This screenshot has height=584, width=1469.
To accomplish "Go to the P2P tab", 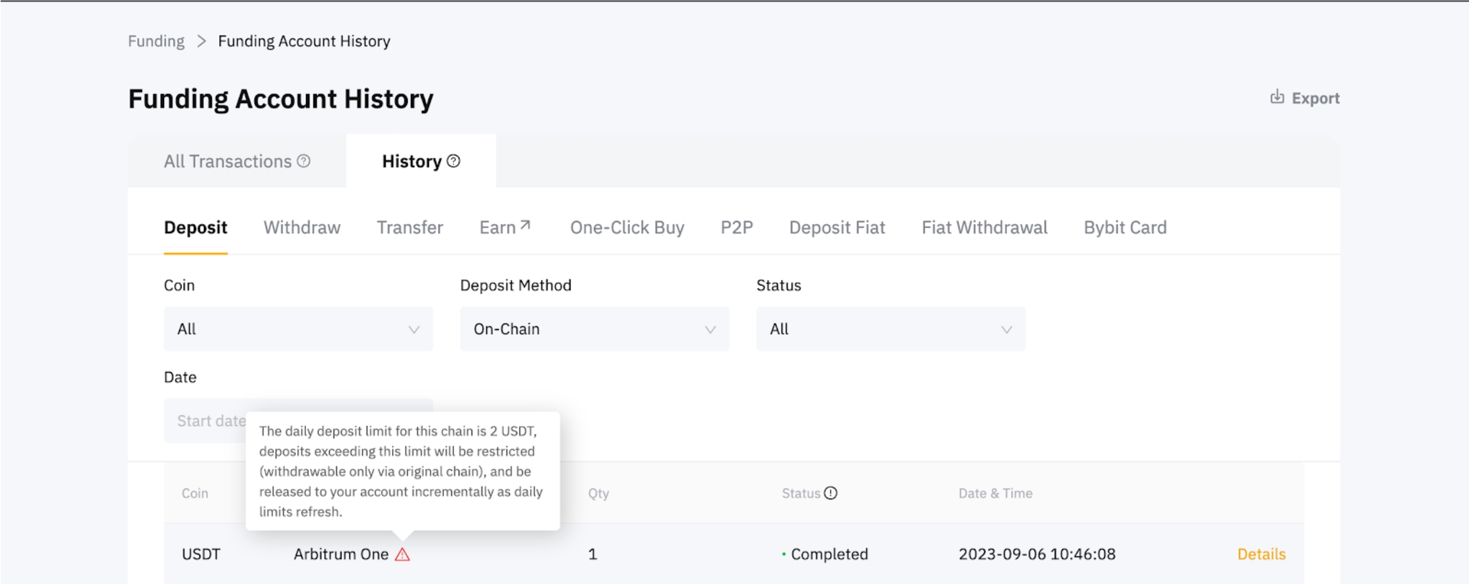I will point(737,227).
